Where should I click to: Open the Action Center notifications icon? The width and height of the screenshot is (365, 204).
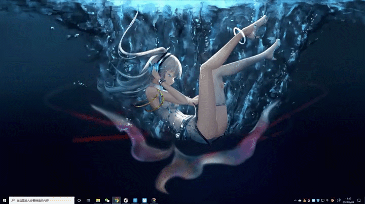click(359, 200)
